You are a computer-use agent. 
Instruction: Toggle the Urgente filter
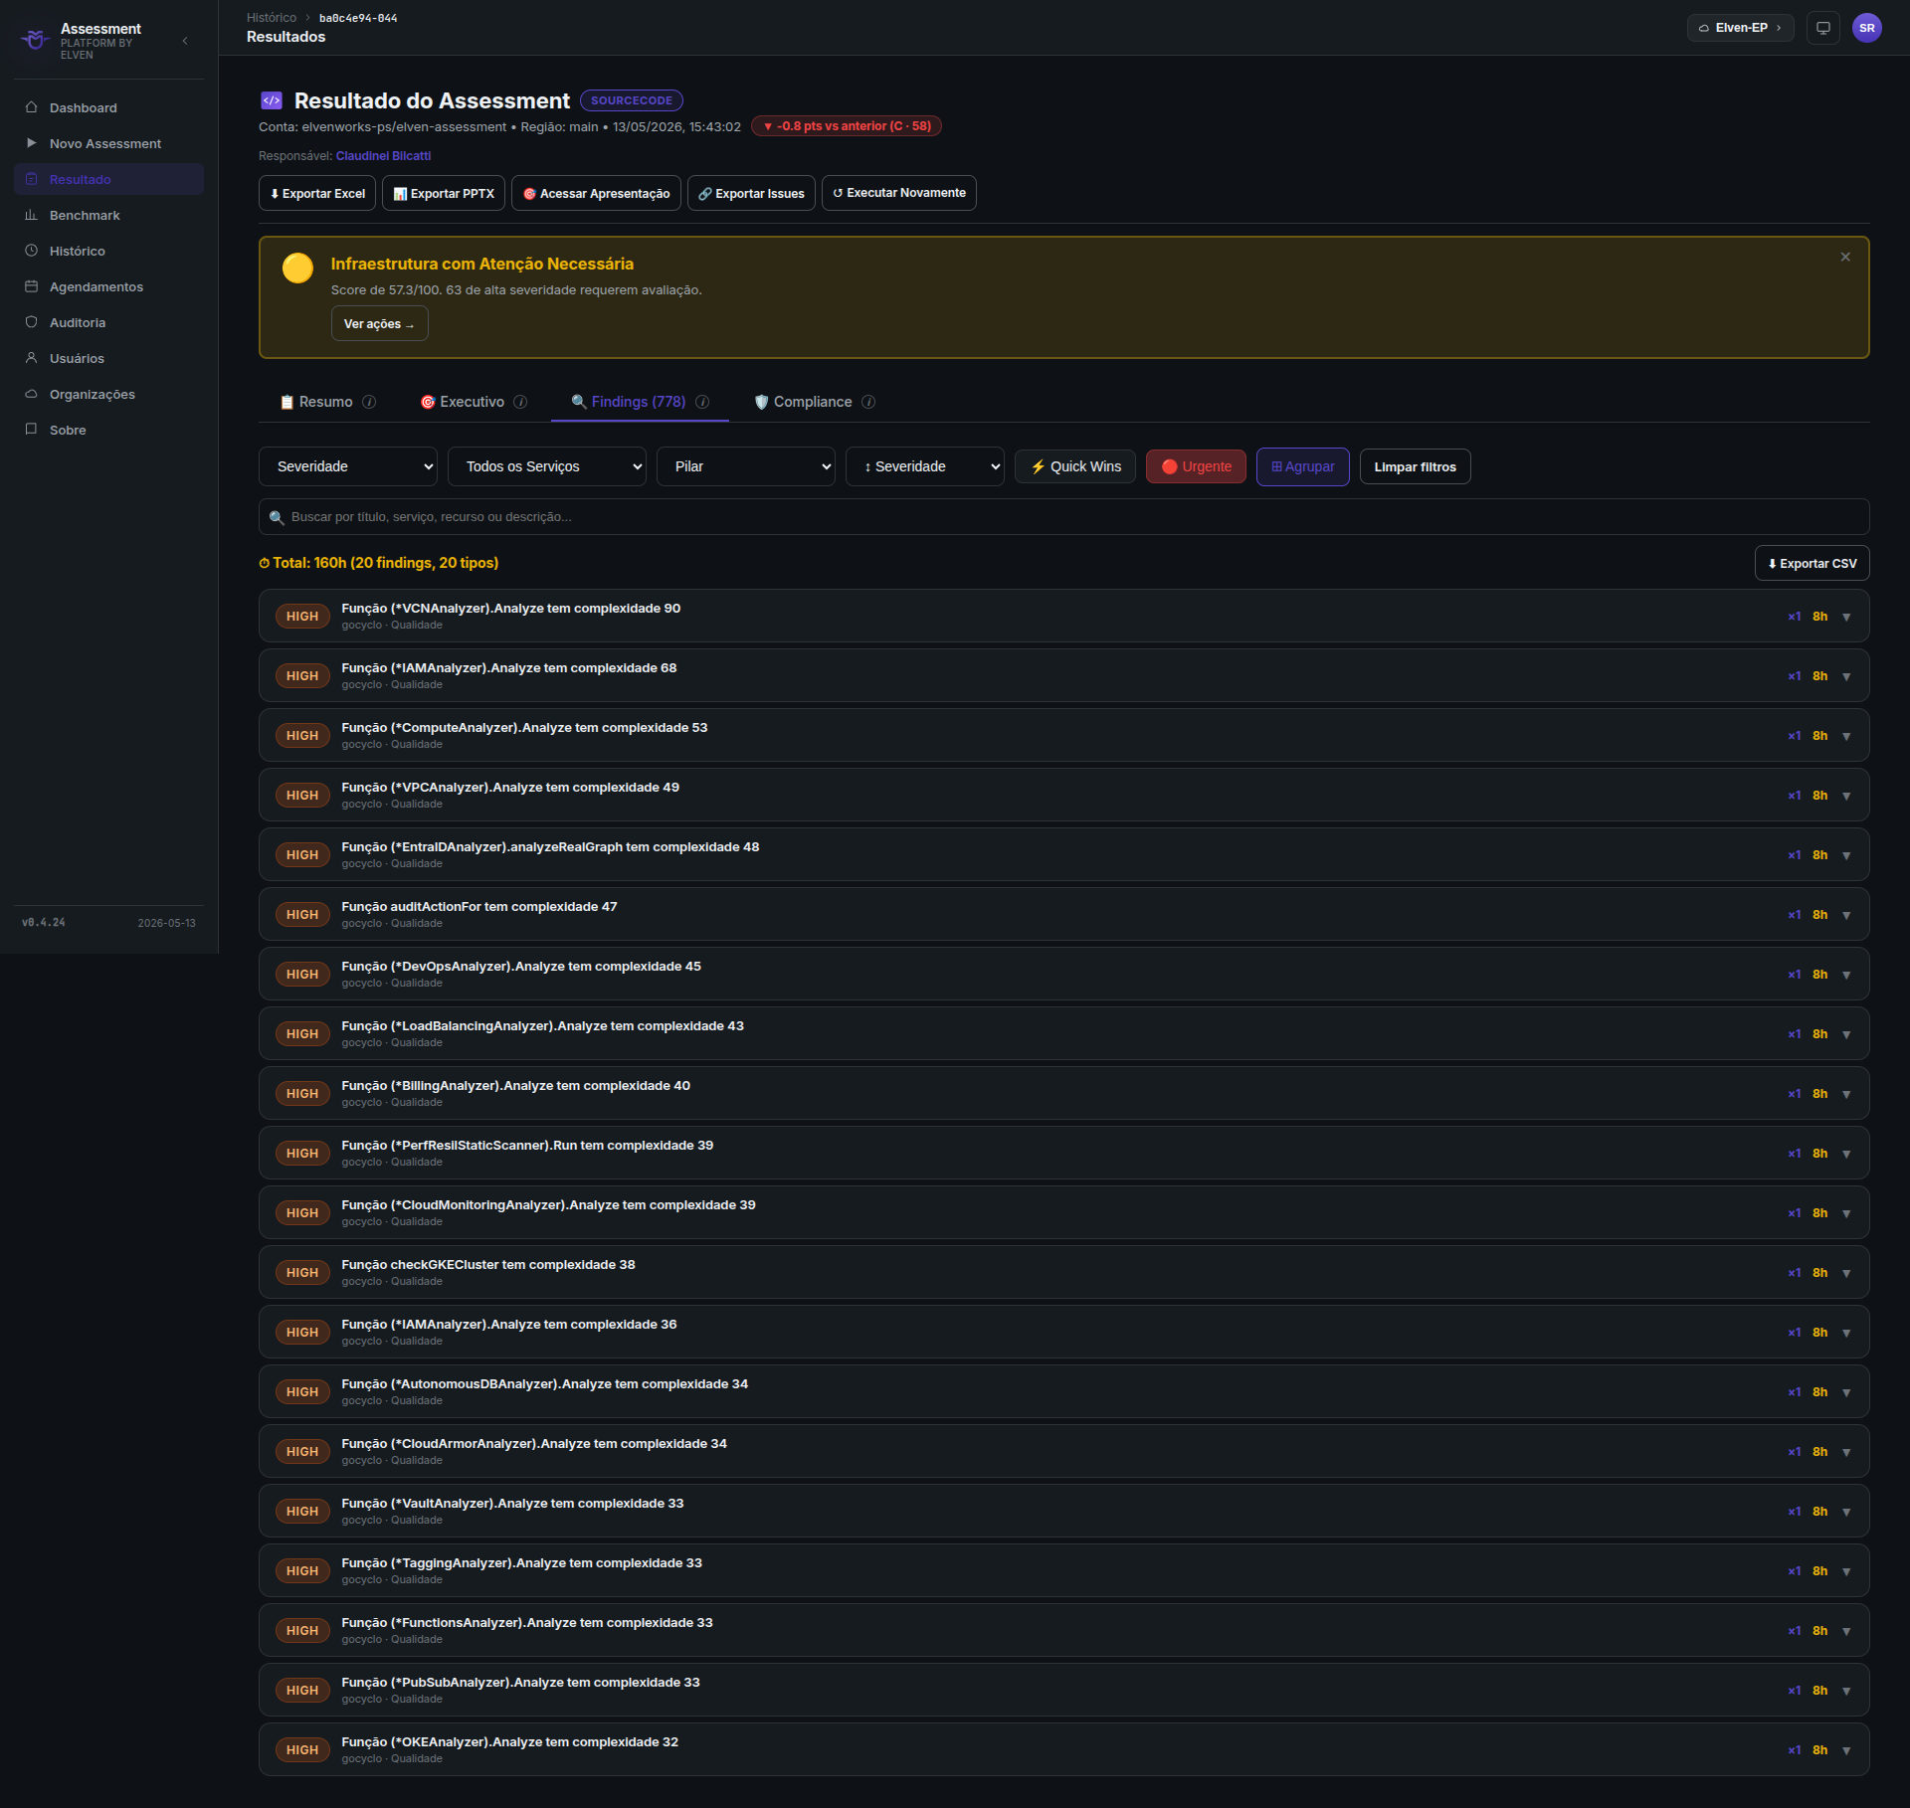coord(1196,466)
